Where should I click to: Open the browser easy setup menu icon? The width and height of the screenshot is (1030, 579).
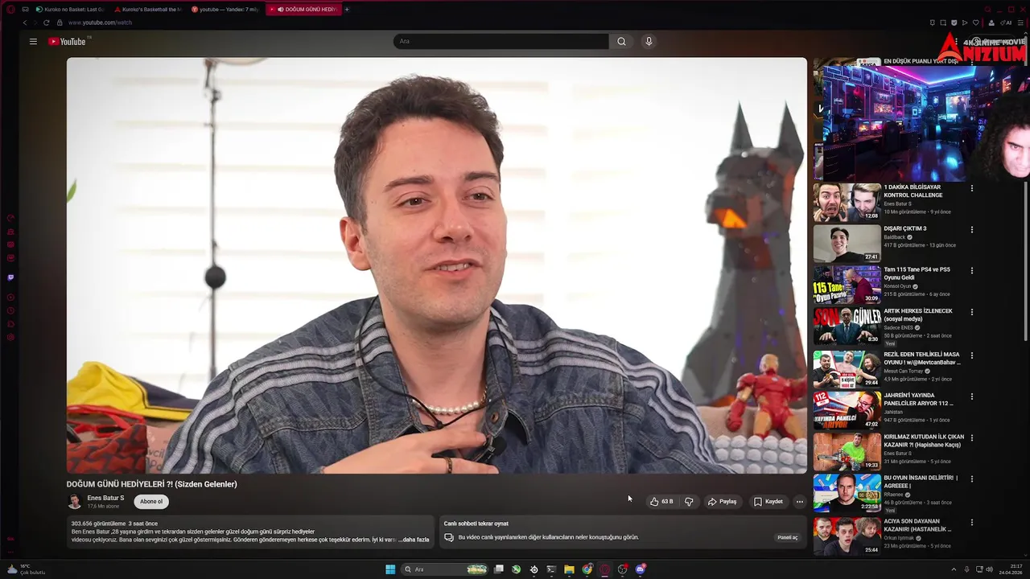(x=1022, y=23)
